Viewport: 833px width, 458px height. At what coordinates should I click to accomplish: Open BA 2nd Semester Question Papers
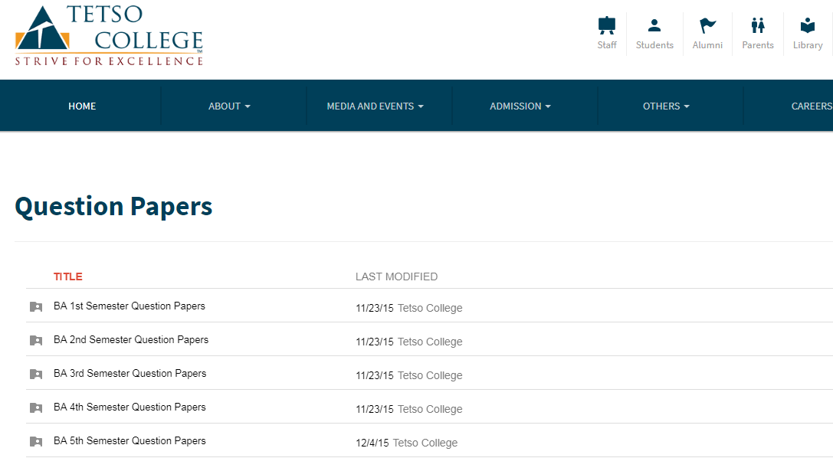click(131, 340)
